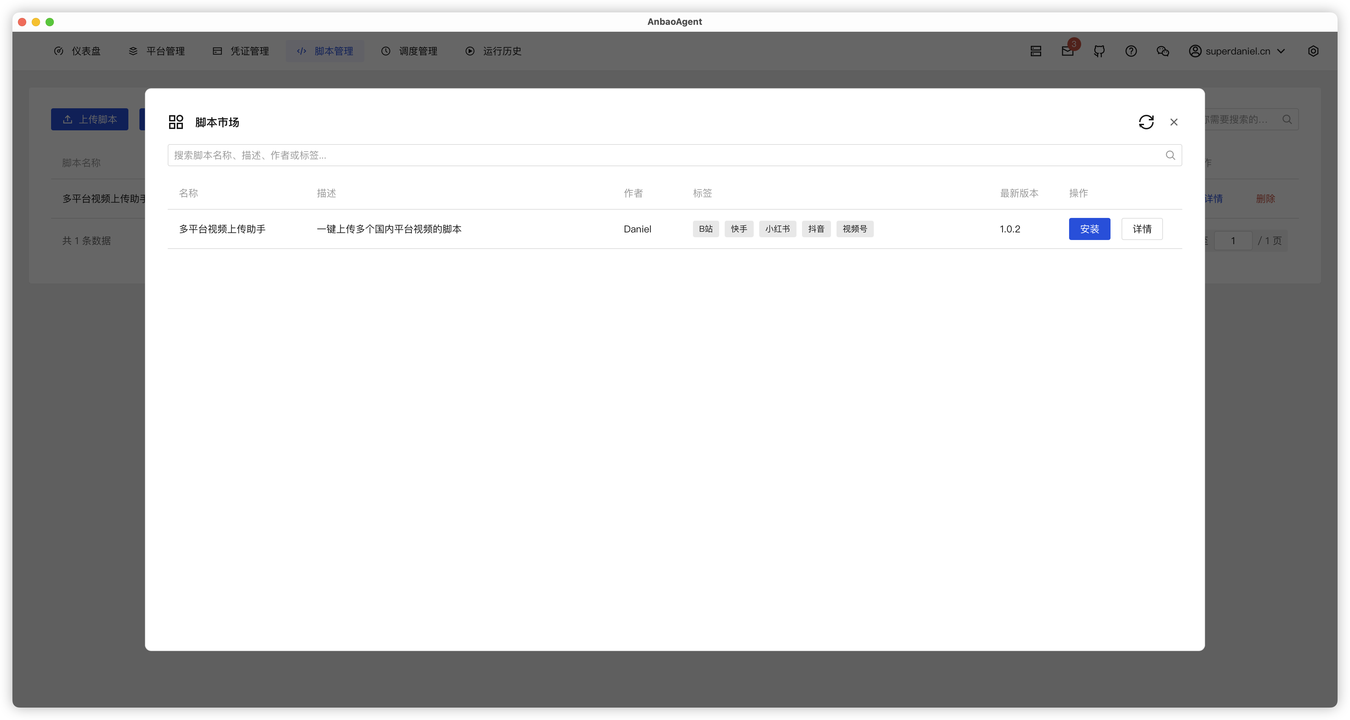Image resolution: width=1350 pixels, height=720 pixels.
Task: Click the refresh icon in script market
Action: pyautogui.click(x=1146, y=122)
